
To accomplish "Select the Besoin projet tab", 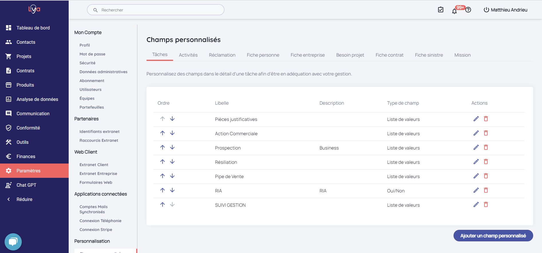I will click(x=350, y=55).
